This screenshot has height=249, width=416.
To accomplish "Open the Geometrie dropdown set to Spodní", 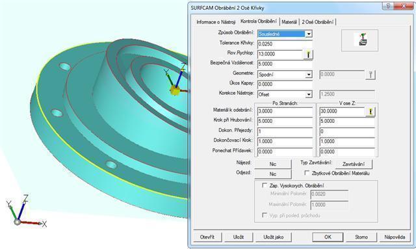I will [309, 75].
